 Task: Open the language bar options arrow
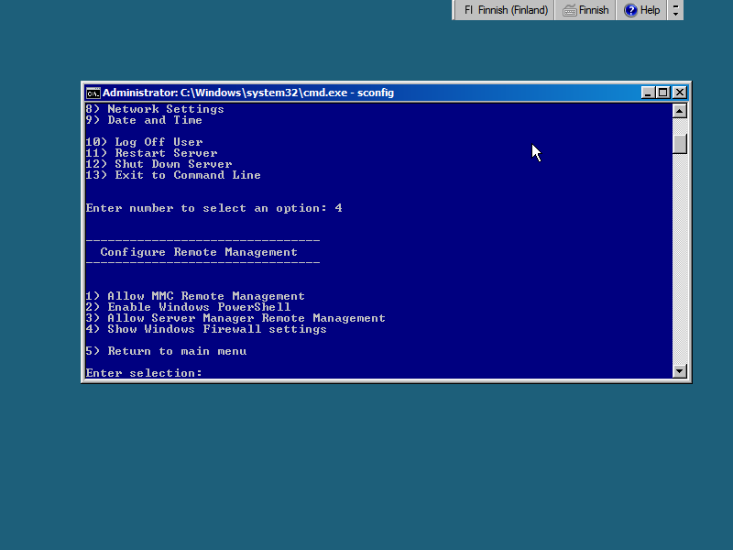676,15
